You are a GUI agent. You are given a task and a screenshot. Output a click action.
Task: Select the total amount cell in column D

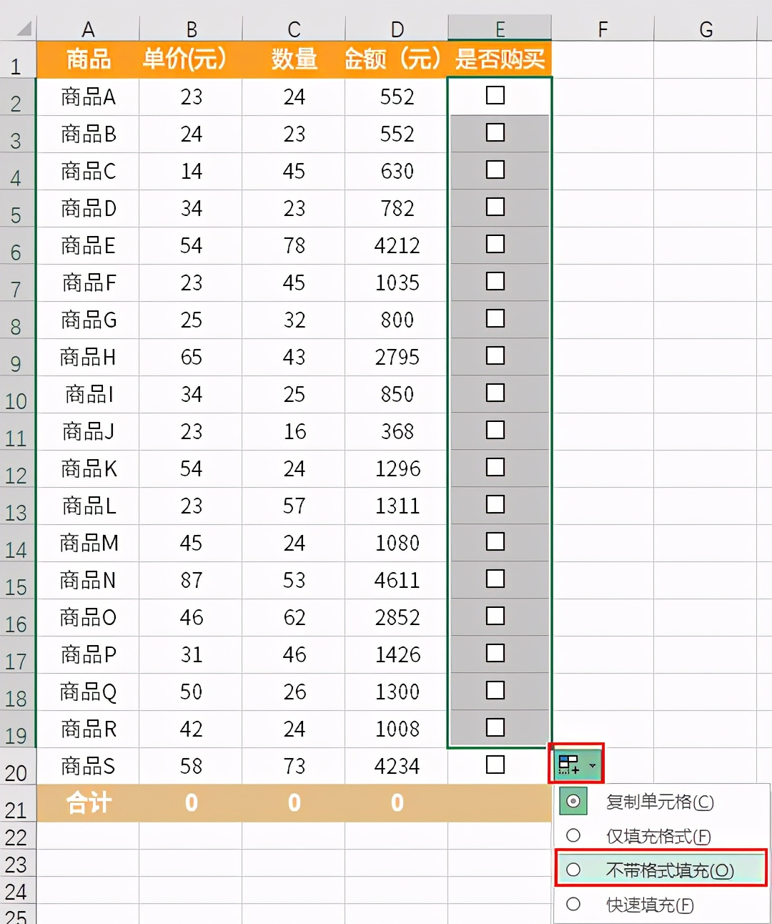pos(397,803)
